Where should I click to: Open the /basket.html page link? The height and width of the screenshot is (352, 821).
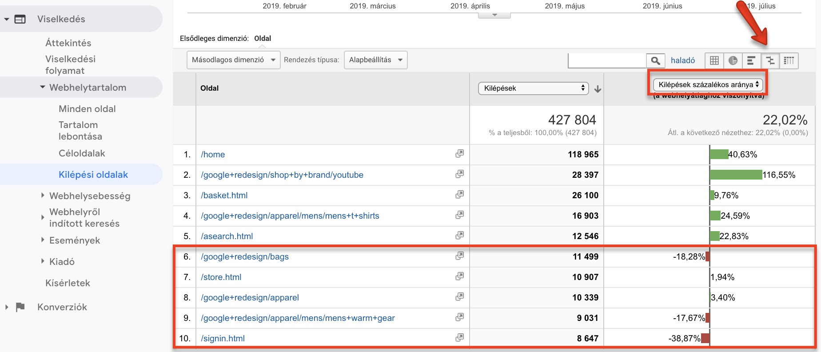coord(224,195)
